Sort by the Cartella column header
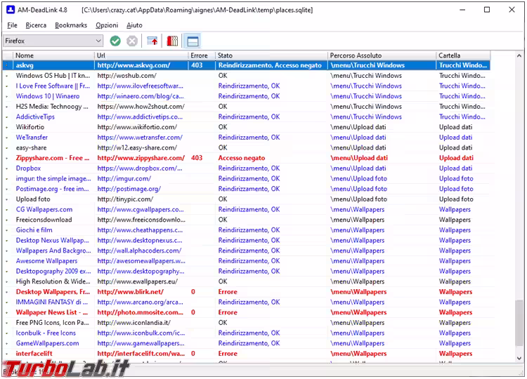The height and width of the screenshot is (379, 527). coord(464,55)
